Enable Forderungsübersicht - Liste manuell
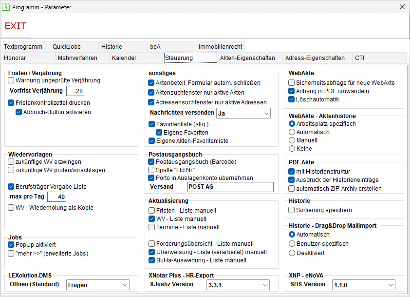Image resolution: width=410 pixels, height=297 pixels. (151, 243)
